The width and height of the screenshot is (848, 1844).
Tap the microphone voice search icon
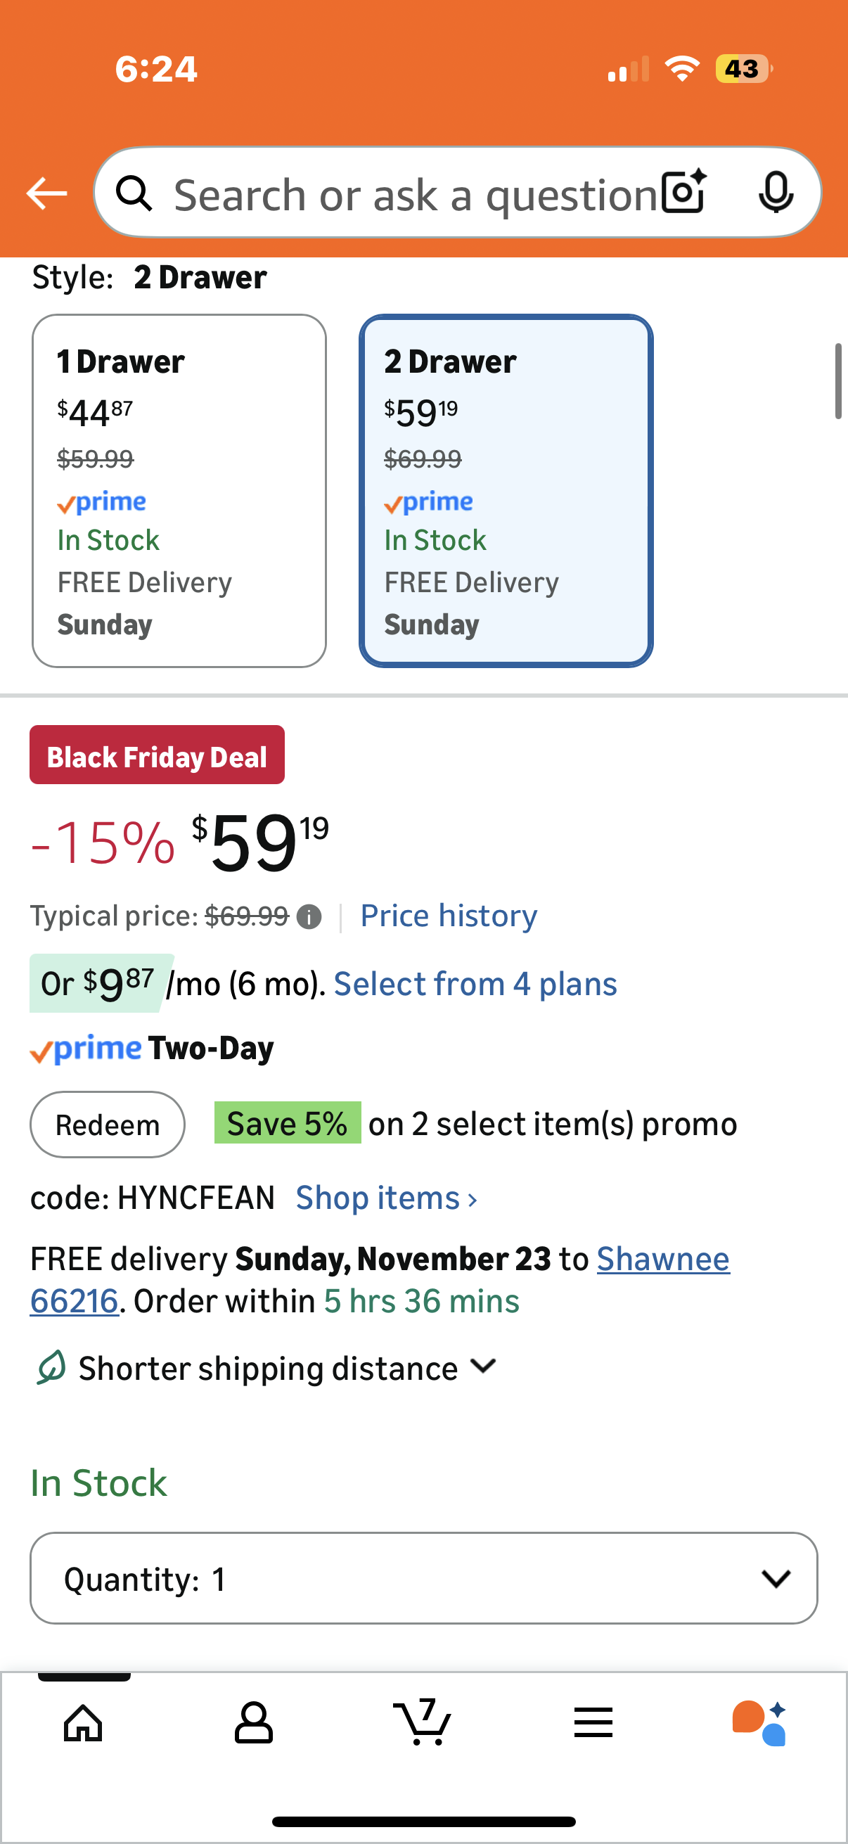[x=775, y=193]
